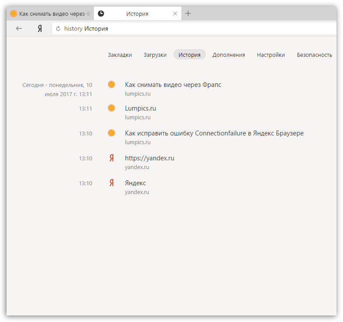Image resolution: width=343 pixels, height=322 pixels.
Task: Open the Загрузки section
Action: click(x=155, y=55)
